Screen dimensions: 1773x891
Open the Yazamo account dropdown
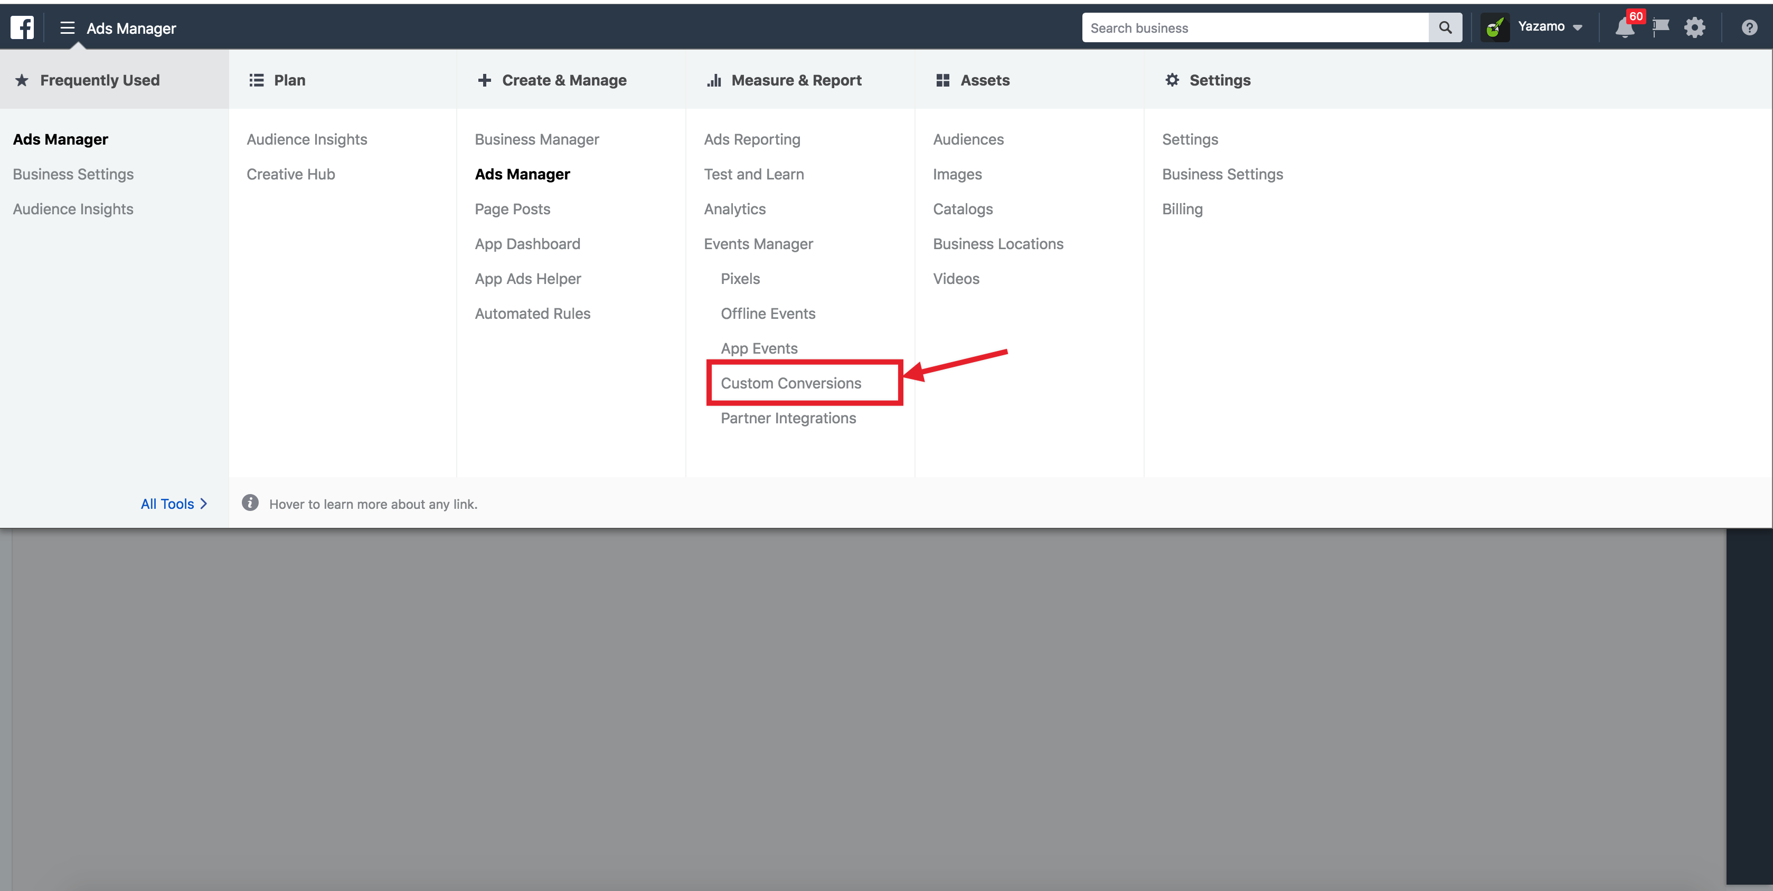1550,27
